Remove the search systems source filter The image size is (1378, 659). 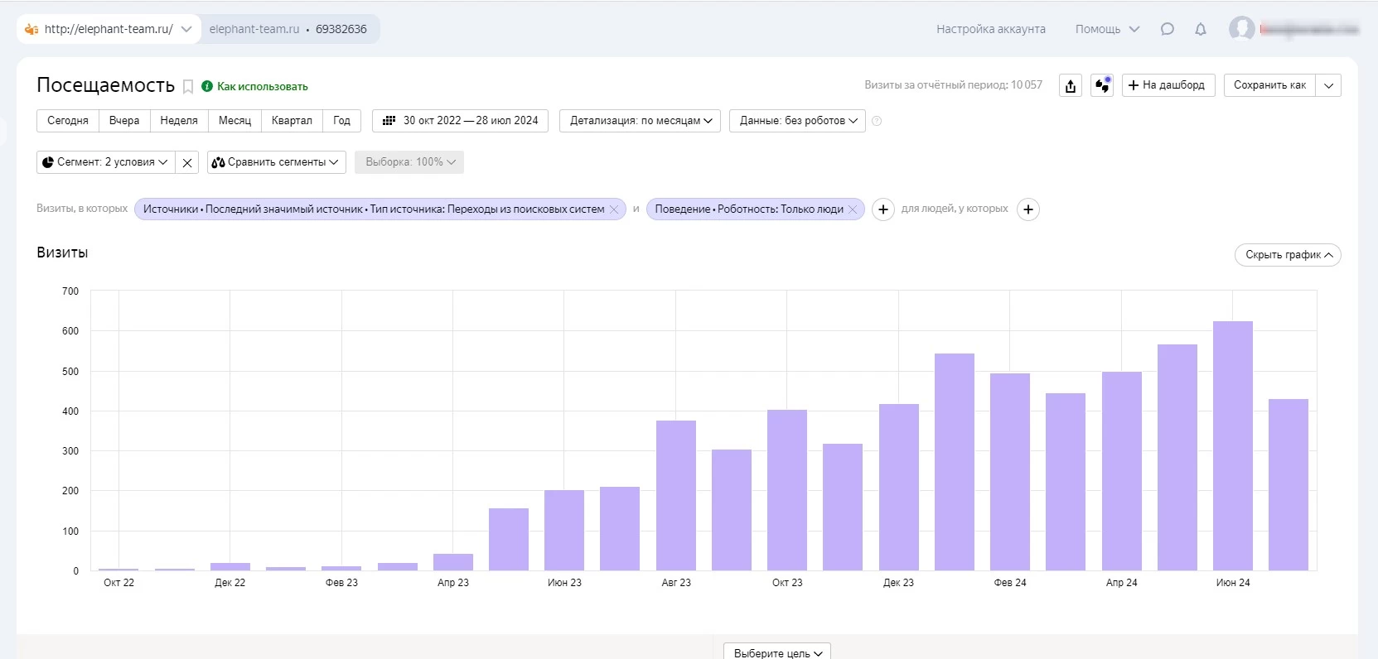coord(614,209)
